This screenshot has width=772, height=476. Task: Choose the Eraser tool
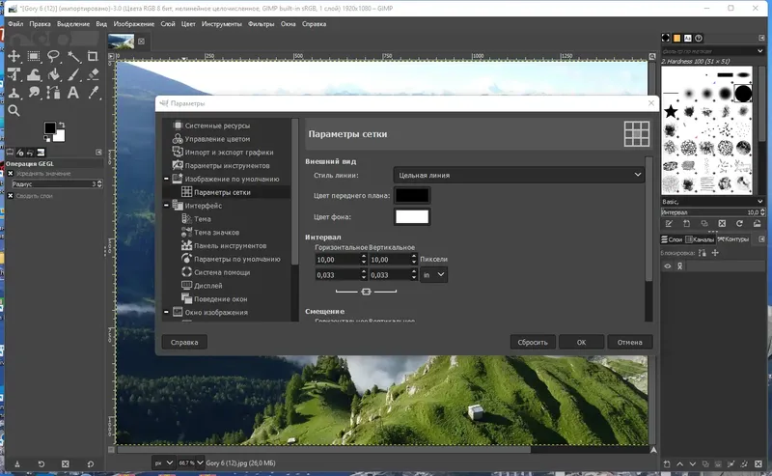click(x=93, y=74)
